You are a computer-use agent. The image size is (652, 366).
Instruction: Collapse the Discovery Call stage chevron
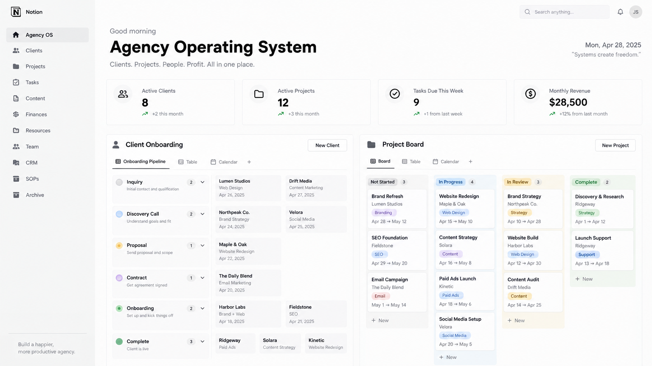(202, 214)
